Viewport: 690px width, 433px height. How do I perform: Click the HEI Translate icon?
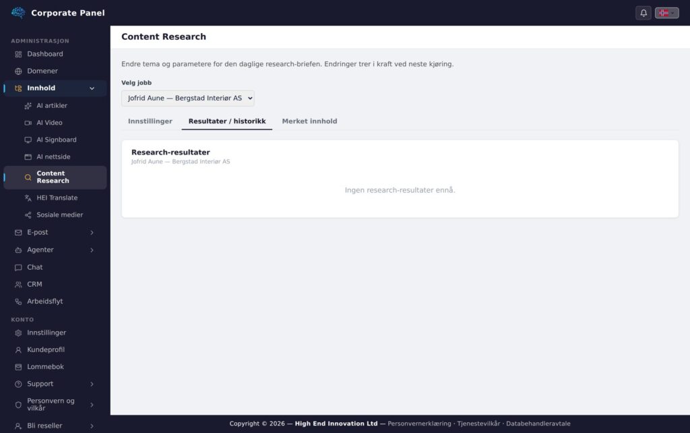click(28, 198)
